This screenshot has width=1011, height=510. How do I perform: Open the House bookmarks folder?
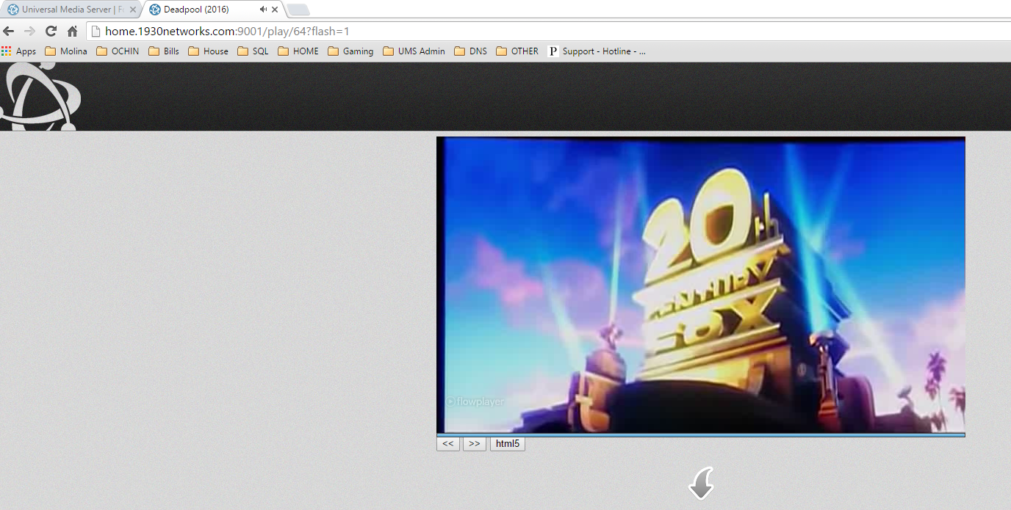click(x=208, y=51)
